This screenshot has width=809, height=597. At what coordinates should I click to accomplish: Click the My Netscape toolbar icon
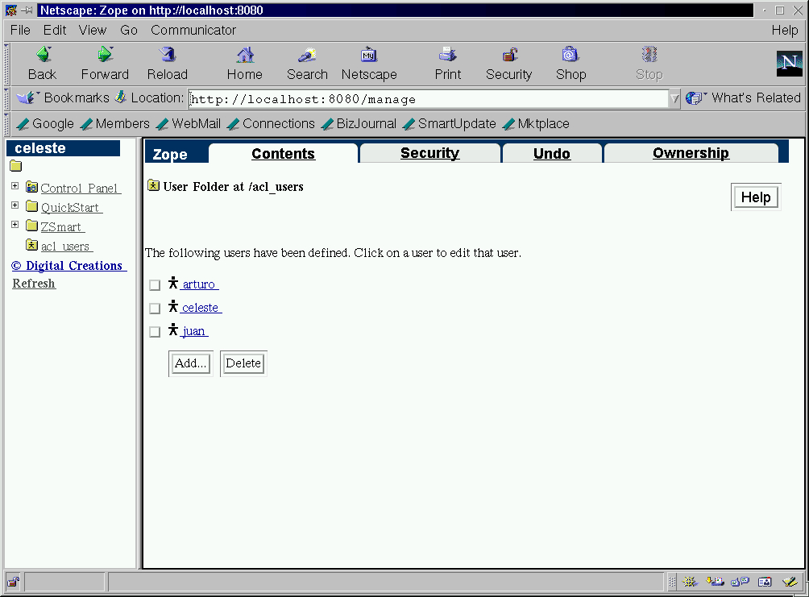(369, 55)
